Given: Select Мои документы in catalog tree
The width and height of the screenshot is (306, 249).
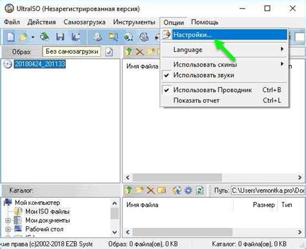Looking at the screenshot, I should point(48,221).
